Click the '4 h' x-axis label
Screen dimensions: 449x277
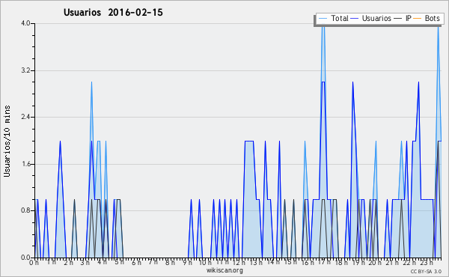(103, 262)
